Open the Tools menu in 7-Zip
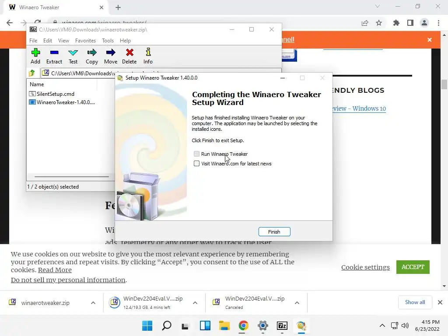 108,41
